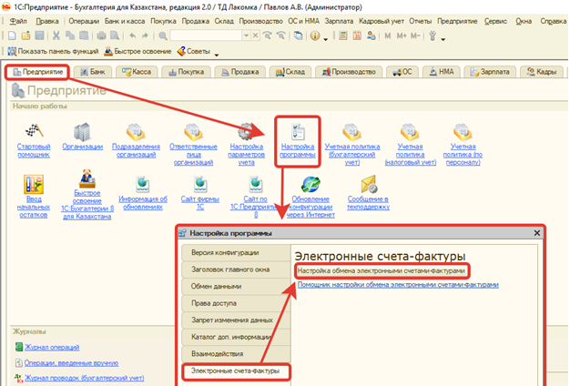The height and width of the screenshot is (386, 570).
Task: Click Советы toolbar button
Action: coord(194,51)
